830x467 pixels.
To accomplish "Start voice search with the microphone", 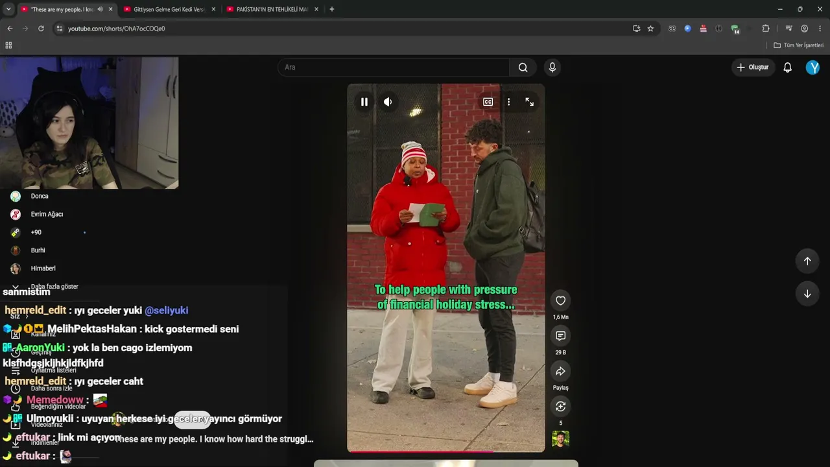I will pos(552,67).
